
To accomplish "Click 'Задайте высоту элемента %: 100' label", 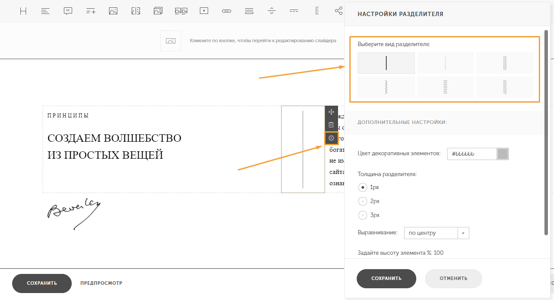I will click(401, 253).
